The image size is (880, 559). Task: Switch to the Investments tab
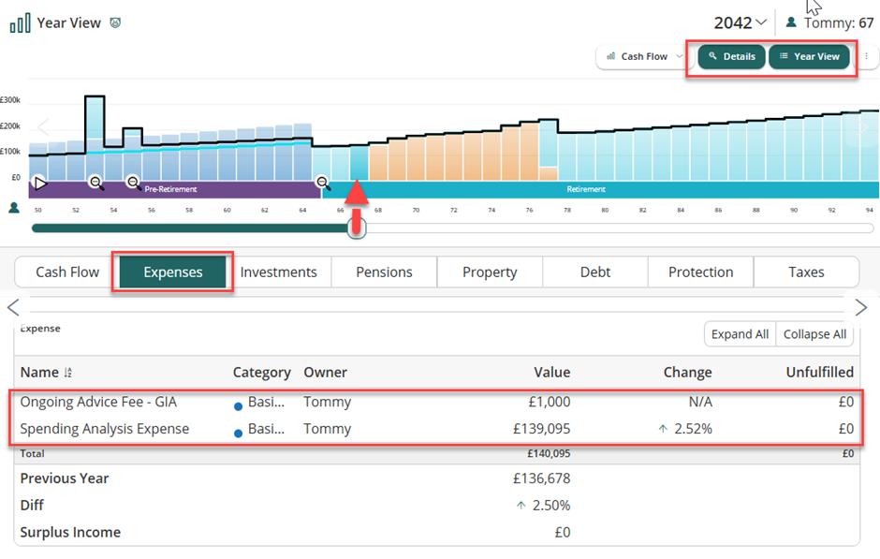[279, 272]
